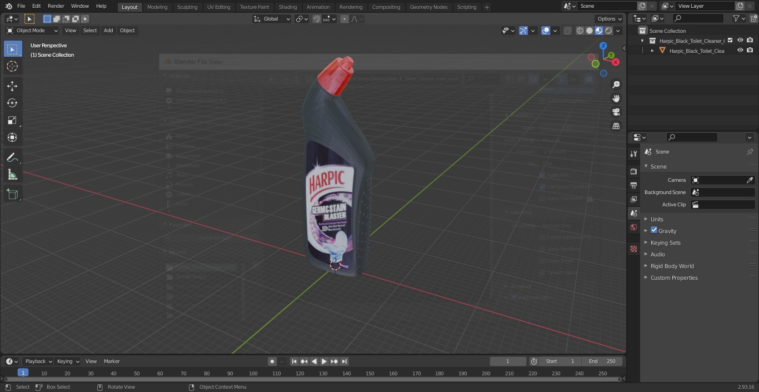Open the Options dropdown in viewport header
This screenshot has height=392, width=759.
tap(610, 19)
